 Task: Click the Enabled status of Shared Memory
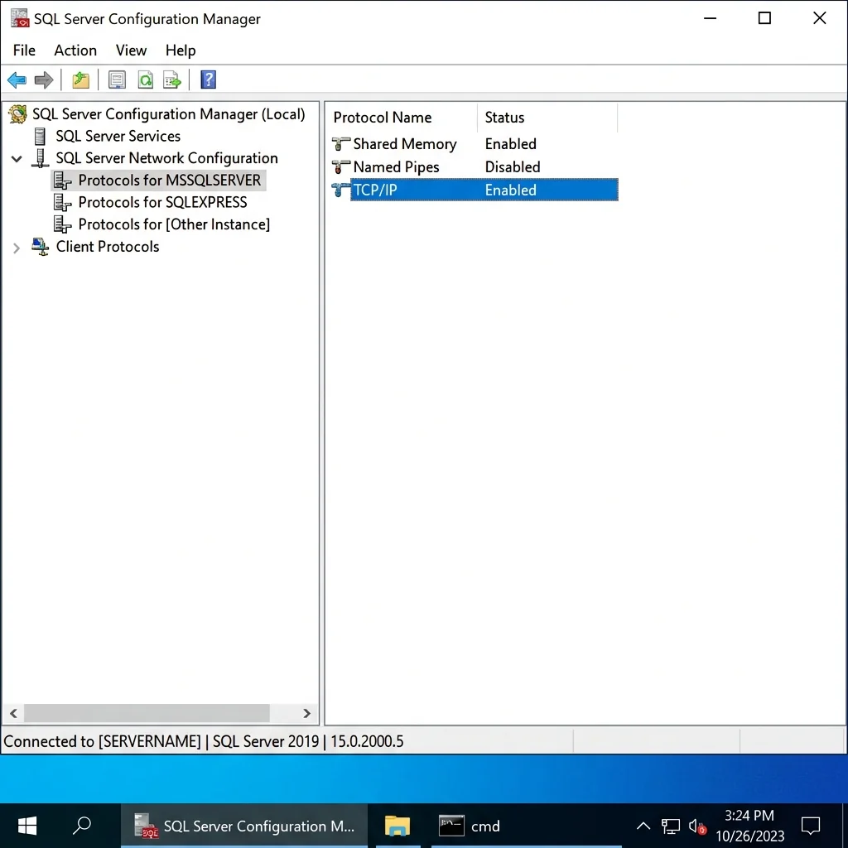(x=510, y=144)
